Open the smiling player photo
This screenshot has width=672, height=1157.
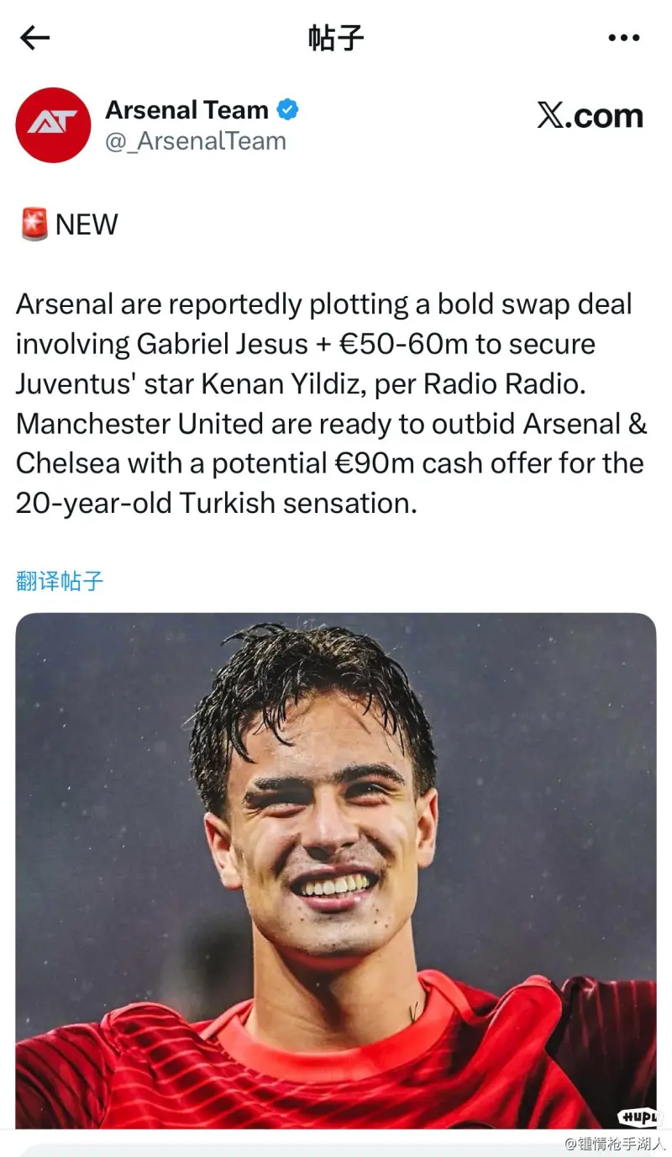pos(336,870)
